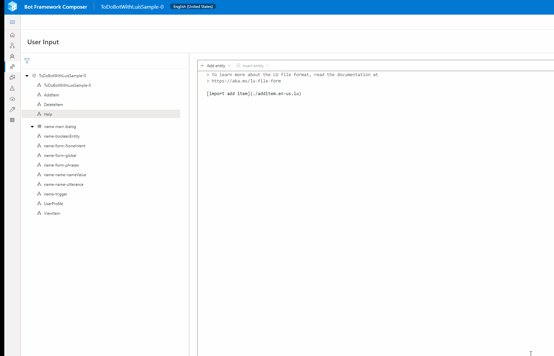Open the QnA chat bubbles icon
Image resolution: width=554 pixels, height=356 pixels.
click(x=12, y=77)
